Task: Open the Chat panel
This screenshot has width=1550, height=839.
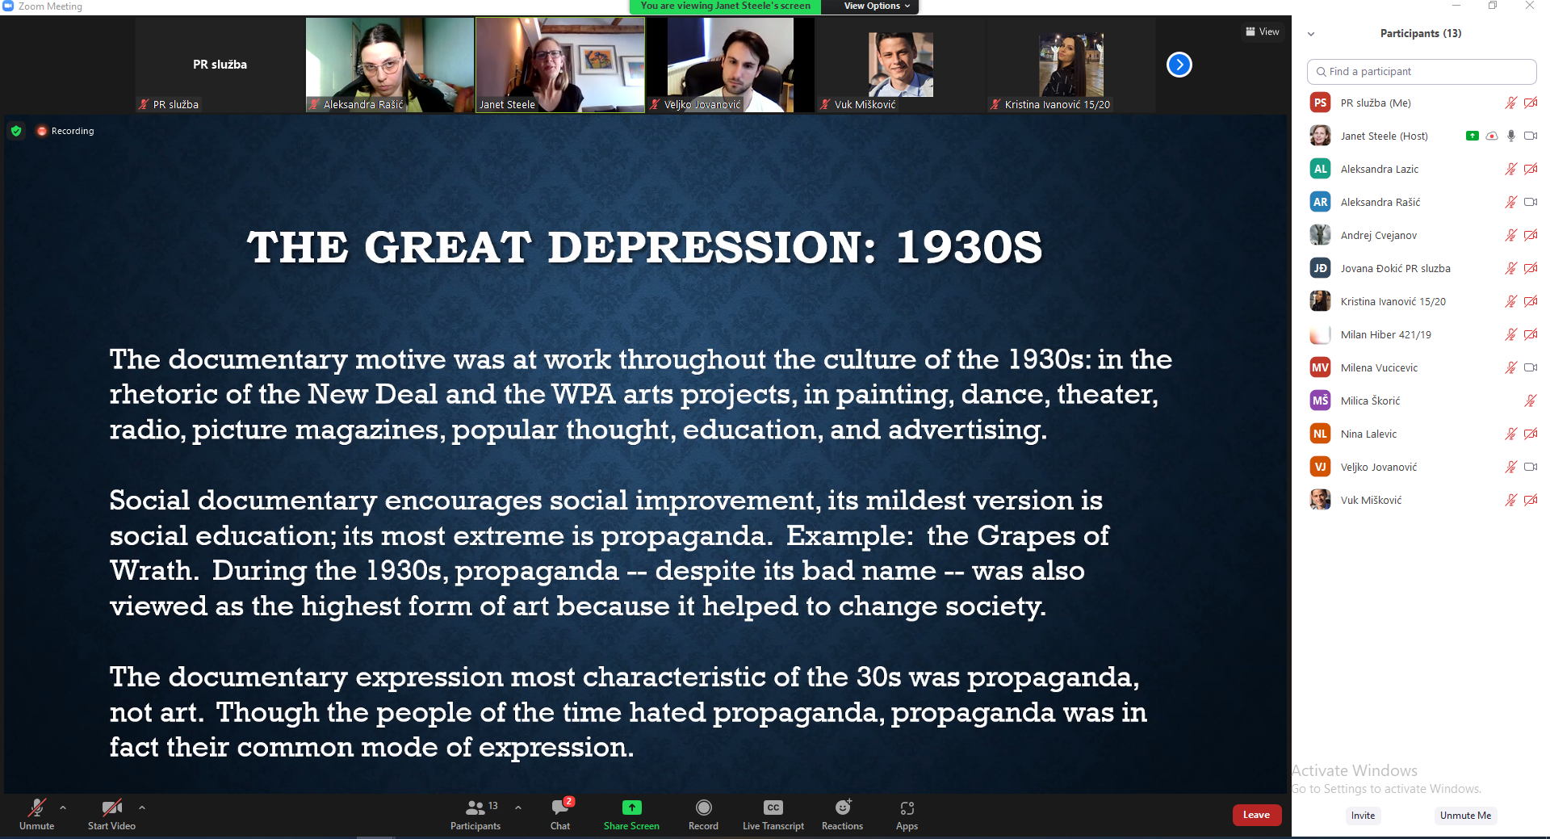Action: tap(560, 814)
